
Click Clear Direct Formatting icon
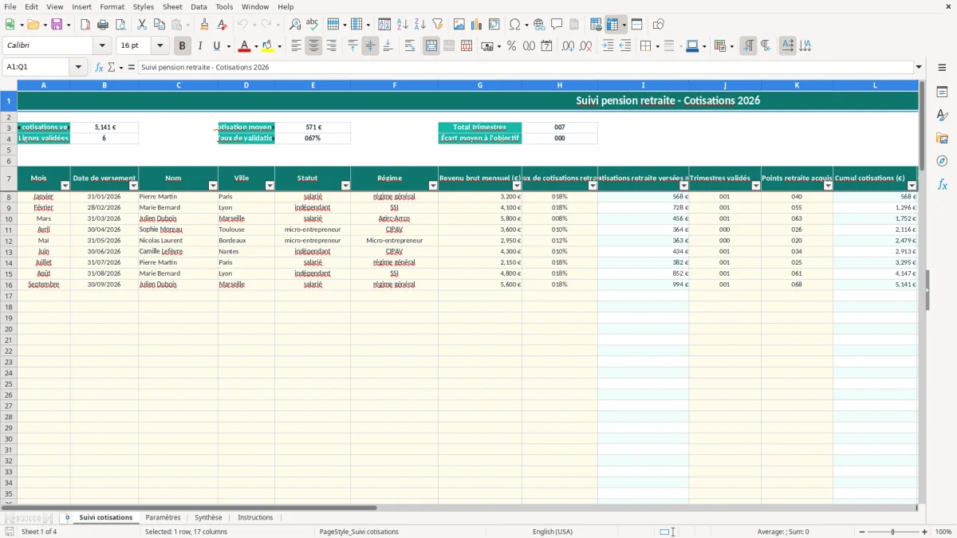coord(222,25)
